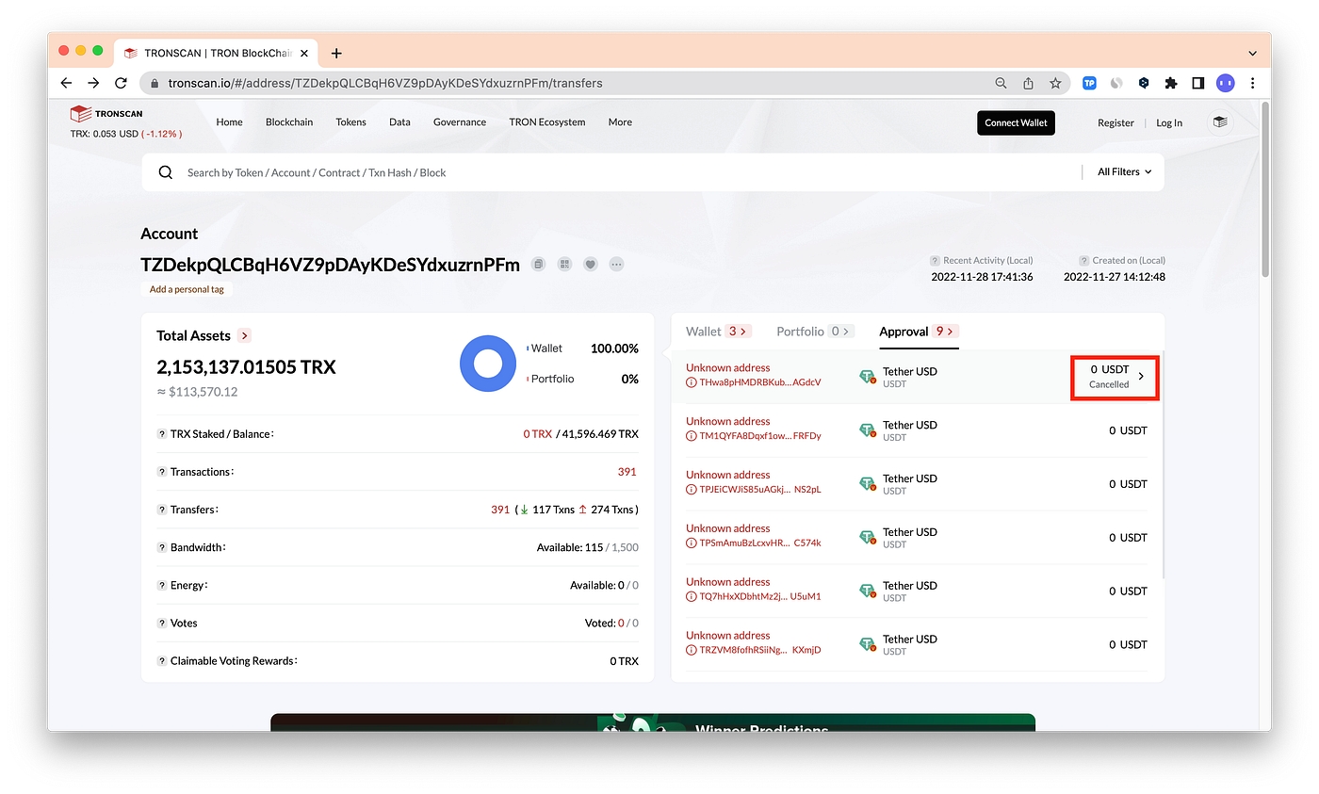The width and height of the screenshot is (1319, 794).
Task: Click Add a personal tag
Action: click(187, 289)
